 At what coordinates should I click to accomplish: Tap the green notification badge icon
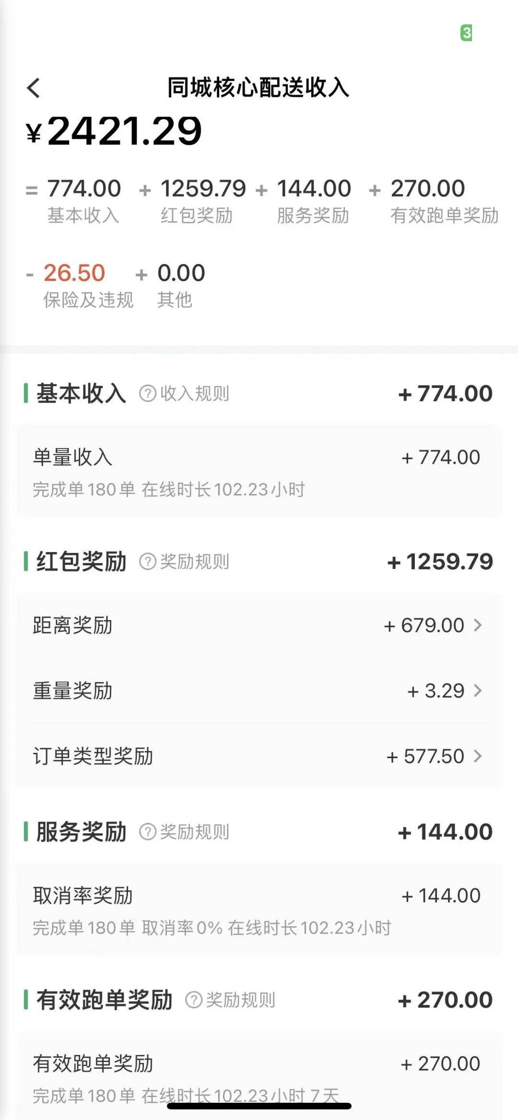coord(466,33)
